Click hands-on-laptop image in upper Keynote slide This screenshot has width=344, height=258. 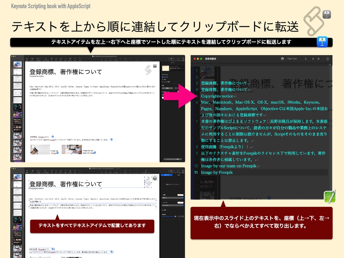40,149
